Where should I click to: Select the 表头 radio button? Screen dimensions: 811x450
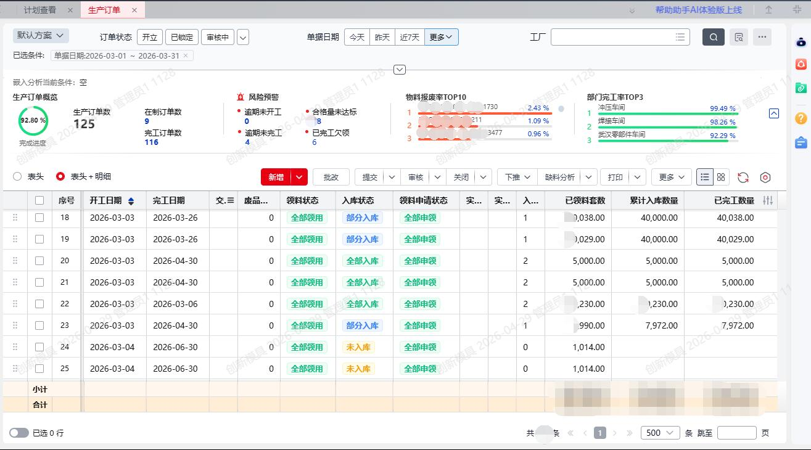(17, 177)
